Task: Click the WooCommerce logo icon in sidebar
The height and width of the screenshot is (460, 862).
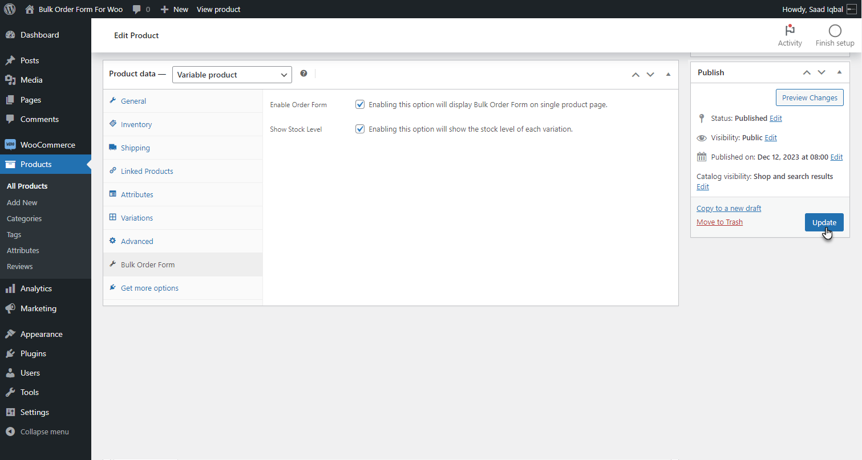Action: click(x=10, y=145)
